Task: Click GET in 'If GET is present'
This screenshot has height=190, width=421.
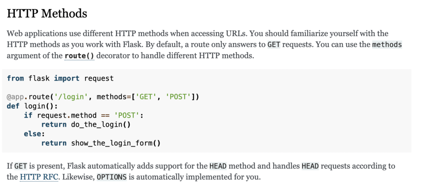Action: tap(21, 166)
